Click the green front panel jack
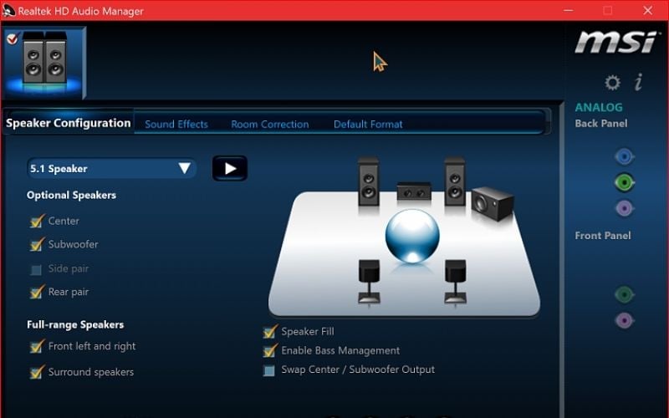This screenshot has width=669, height=418. point(624,294)
